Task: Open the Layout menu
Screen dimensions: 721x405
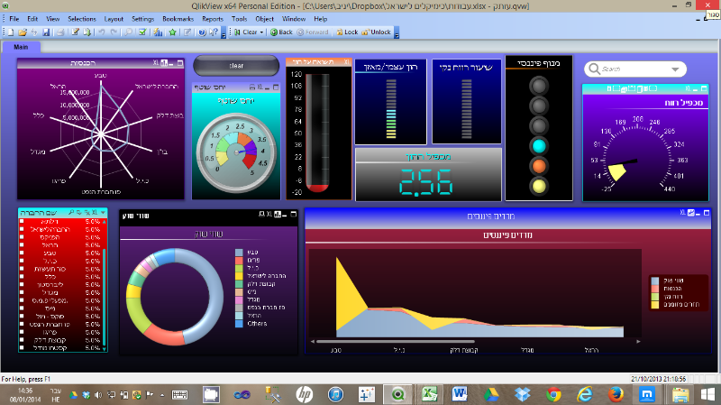Action: 114,19
